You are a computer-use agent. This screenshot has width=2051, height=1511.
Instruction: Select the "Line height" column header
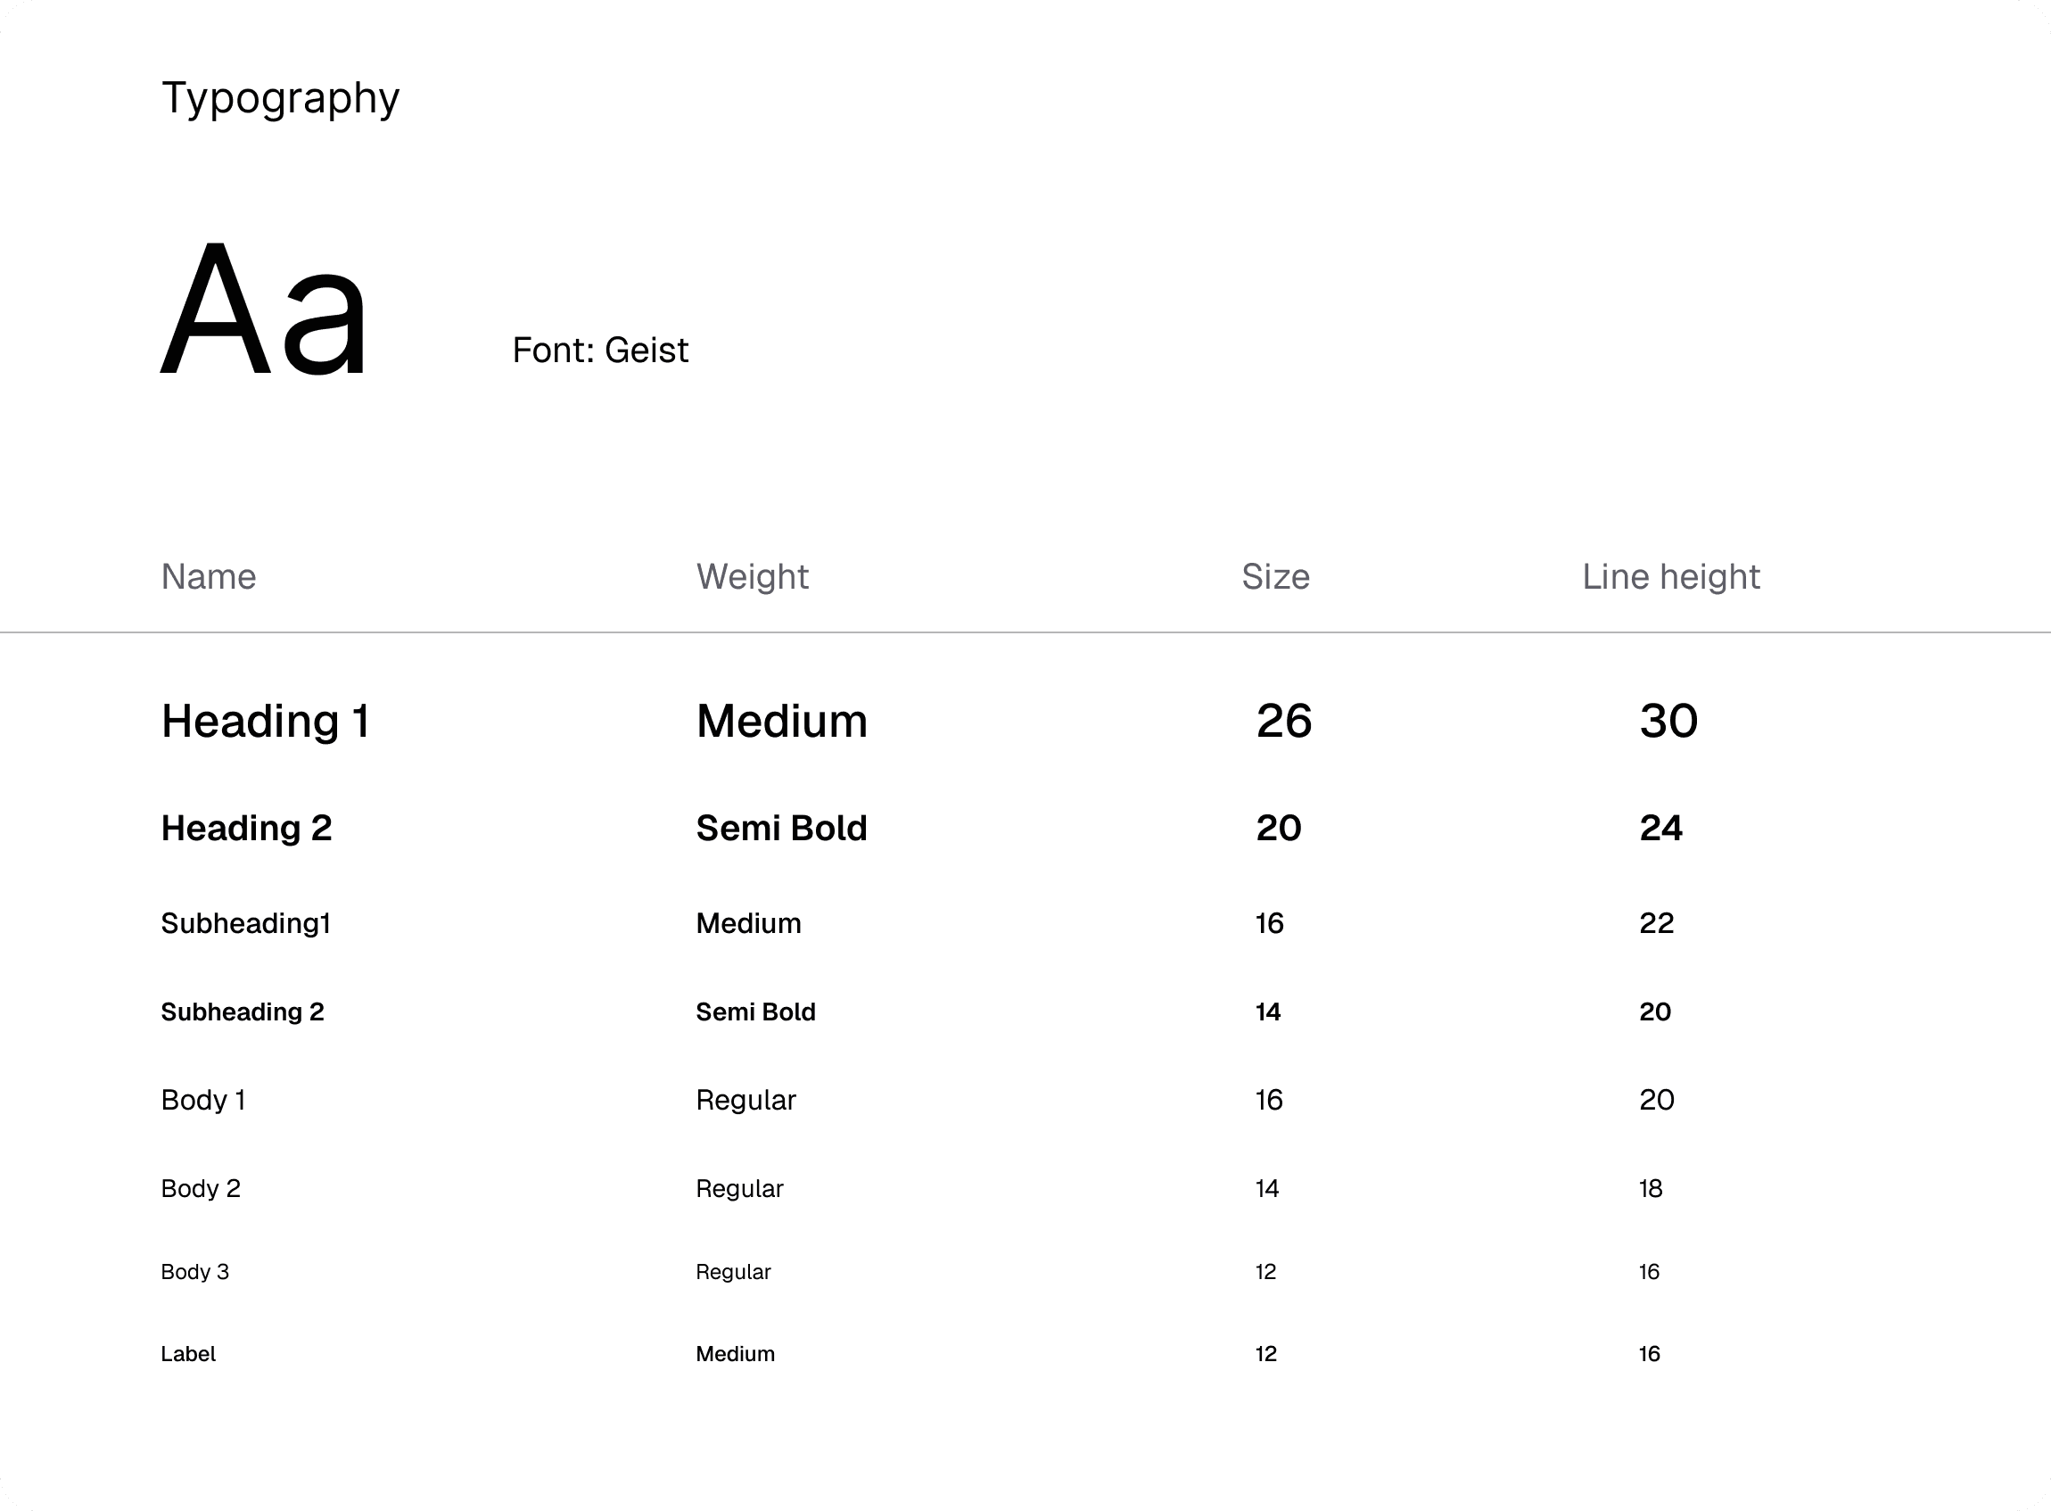(1670, 577)
